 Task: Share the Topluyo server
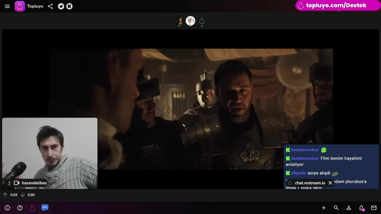point(50,6)
